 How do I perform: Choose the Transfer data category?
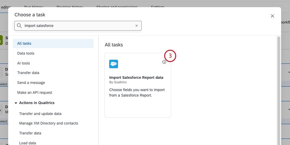[x=28, y=73]
